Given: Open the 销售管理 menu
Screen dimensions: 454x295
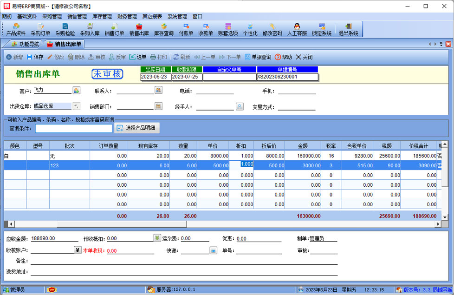Looking at the screenshot, I should point(77,16).
